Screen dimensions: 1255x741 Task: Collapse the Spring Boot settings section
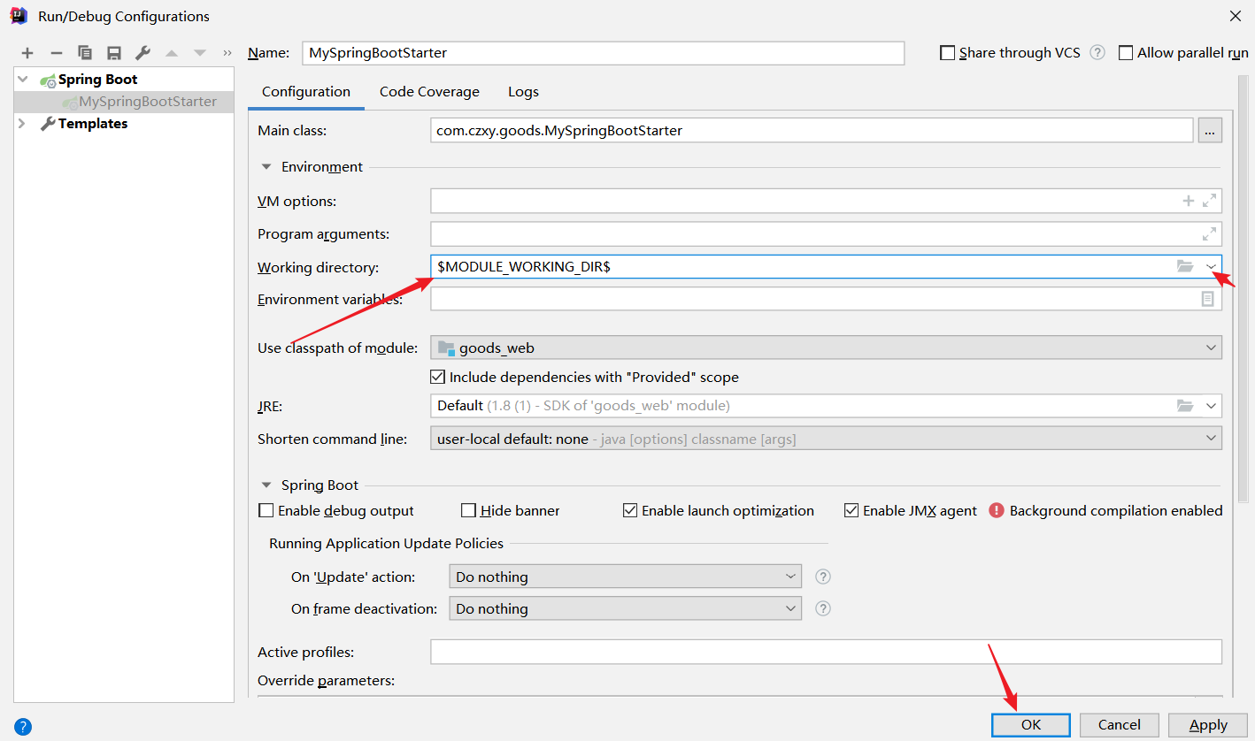[x=266, y=485]
